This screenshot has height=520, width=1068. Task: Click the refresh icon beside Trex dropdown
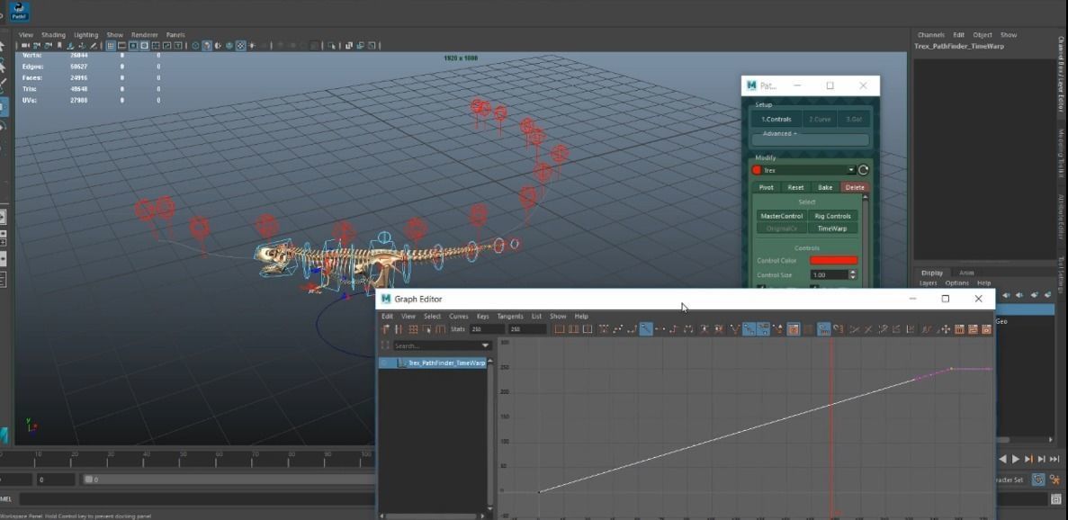[x=863, y=170]
